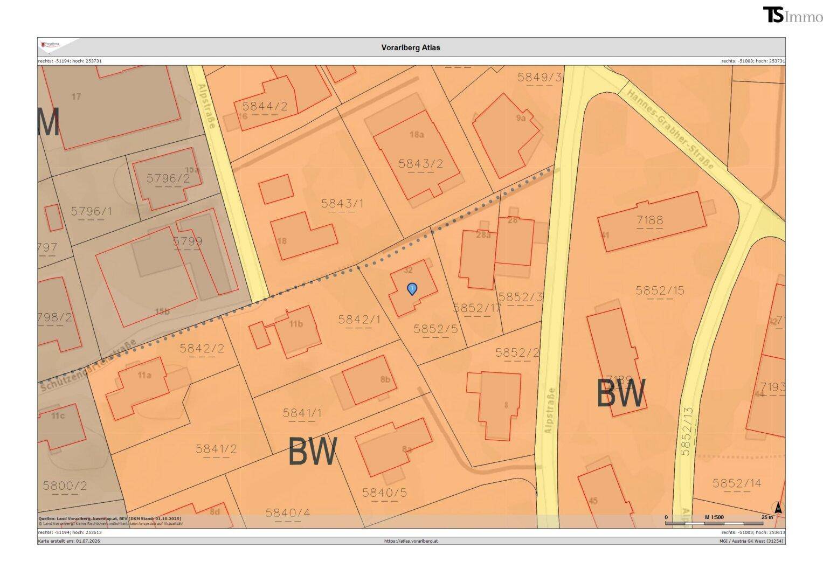Click the north arrow compass icon
Viewport: 823px width, 582px height.
tap(778, 508)
